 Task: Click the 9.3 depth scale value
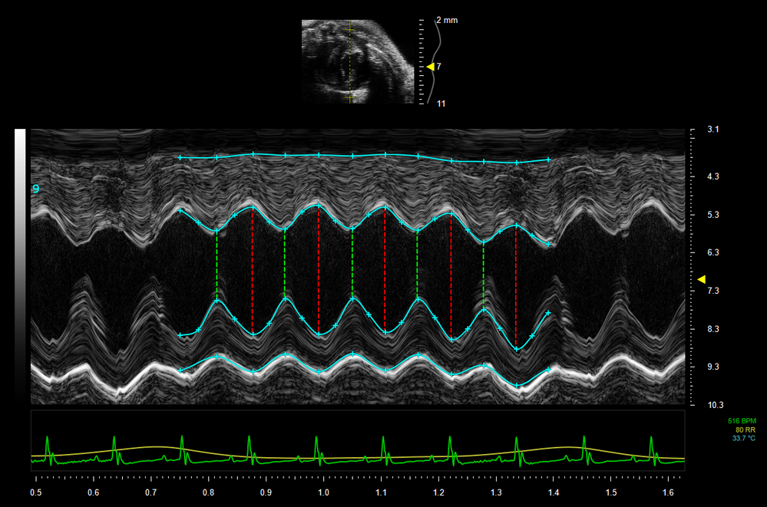[713, 367]
